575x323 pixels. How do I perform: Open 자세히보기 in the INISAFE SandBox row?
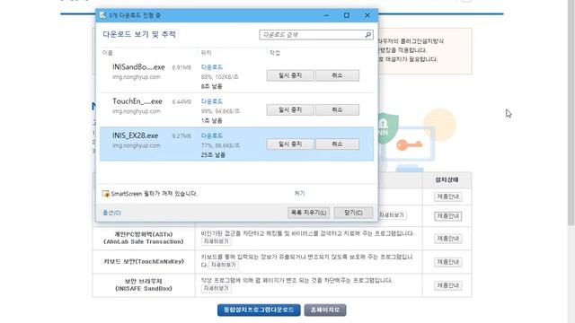[216, 289]
